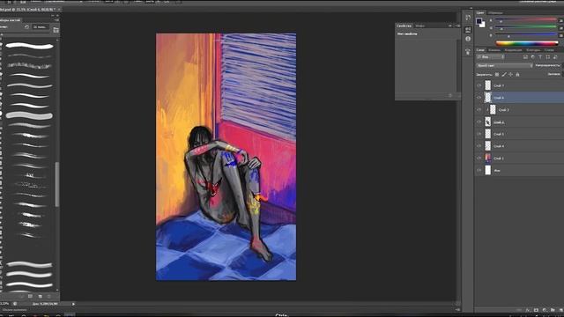
Task: Select the Слой 7 layer name
Action: pos(499,85)
